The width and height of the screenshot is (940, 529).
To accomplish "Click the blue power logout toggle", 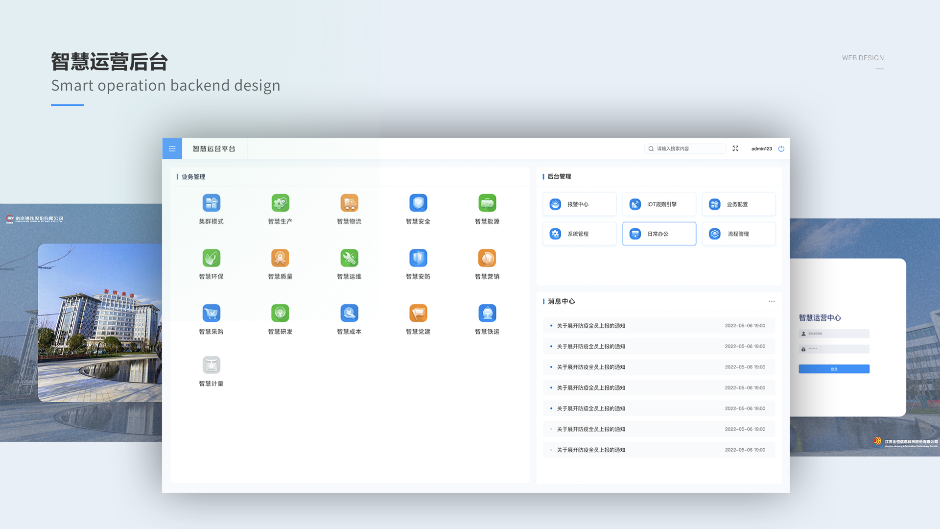I will [x=781, y=149].
